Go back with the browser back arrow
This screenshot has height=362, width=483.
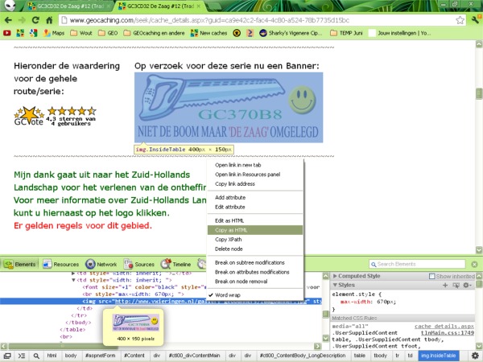pyautogui.click(x=8, y=20)
